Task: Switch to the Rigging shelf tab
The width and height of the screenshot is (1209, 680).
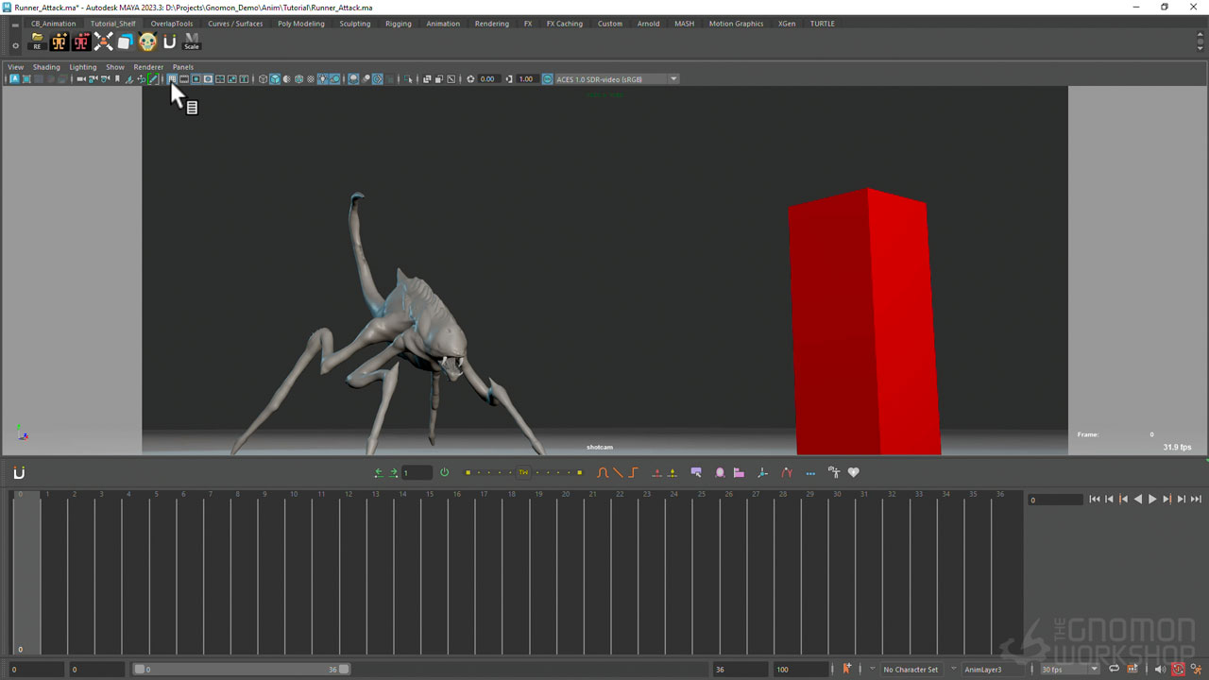Action: pos(398,24)
